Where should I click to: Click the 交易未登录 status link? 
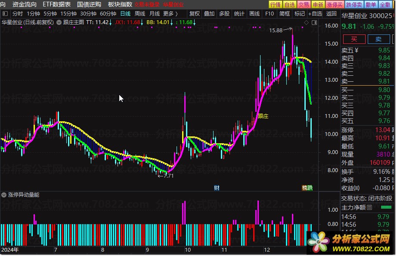coord(147,5)
